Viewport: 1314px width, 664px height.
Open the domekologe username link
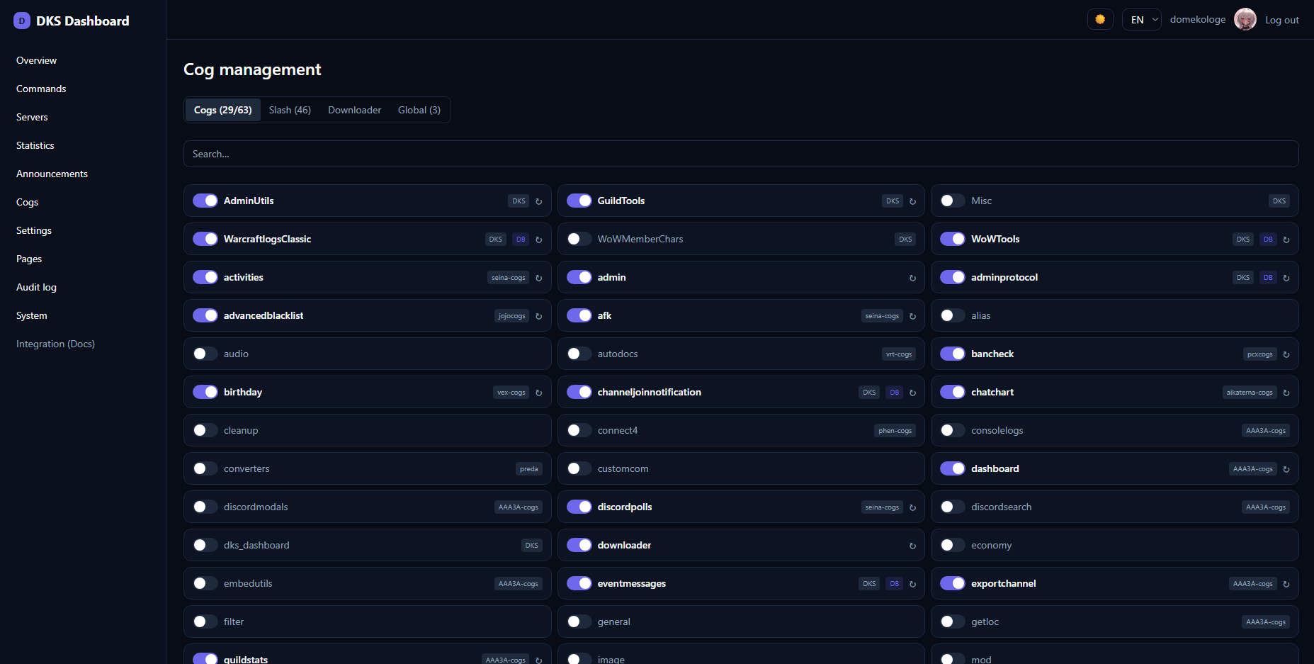(1198, 19)
